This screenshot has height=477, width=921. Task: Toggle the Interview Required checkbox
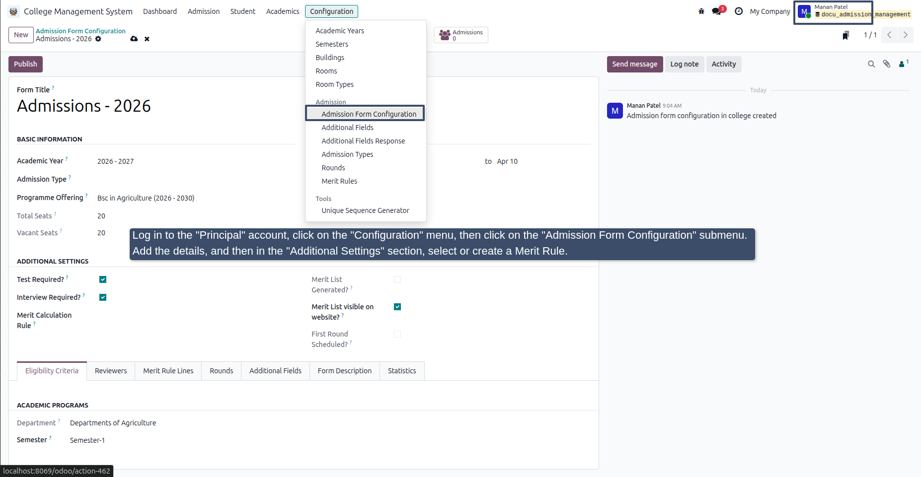[103, 297]
